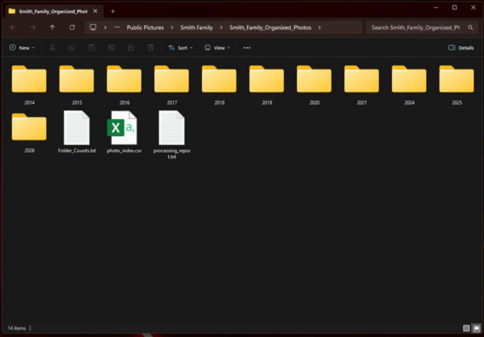Minimize the File Explorer window
The image size is (484, 337).
coord(436,7)
